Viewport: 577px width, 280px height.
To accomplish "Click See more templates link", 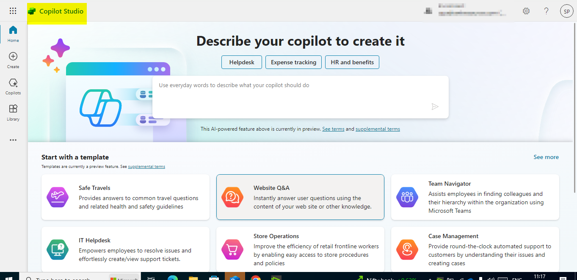I will click(x=546, y=157).
